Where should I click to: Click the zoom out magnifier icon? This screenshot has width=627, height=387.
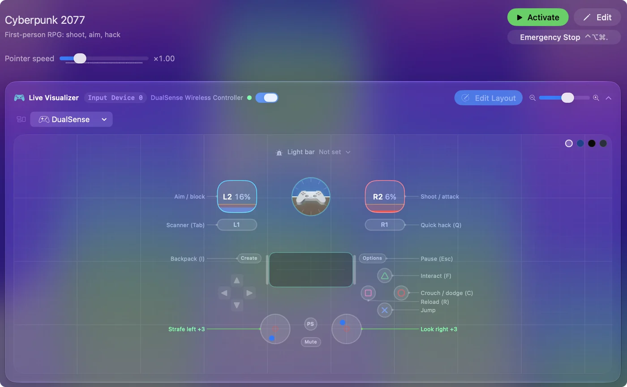tap(533, 98)
